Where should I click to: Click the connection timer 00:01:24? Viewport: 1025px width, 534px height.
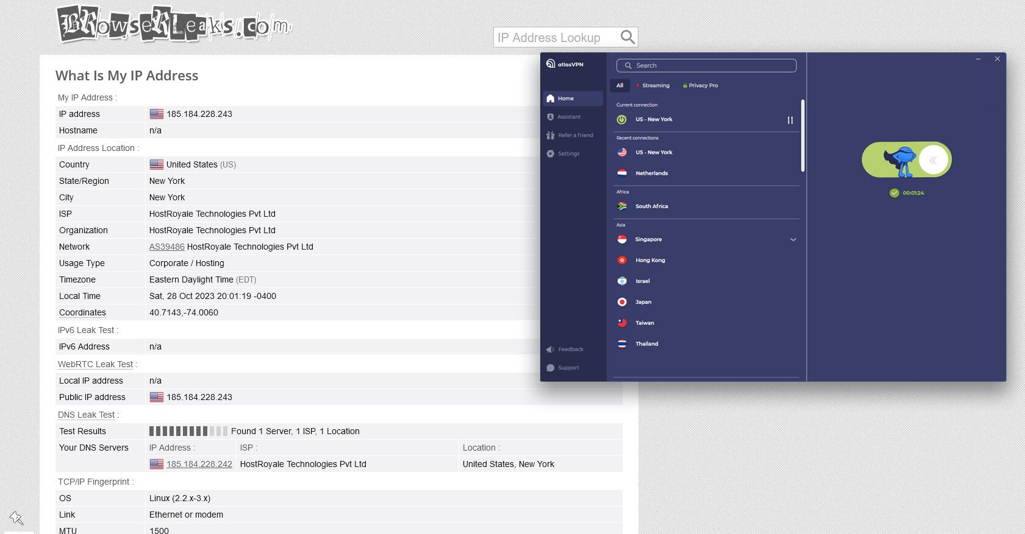click(x=913, y=193)
